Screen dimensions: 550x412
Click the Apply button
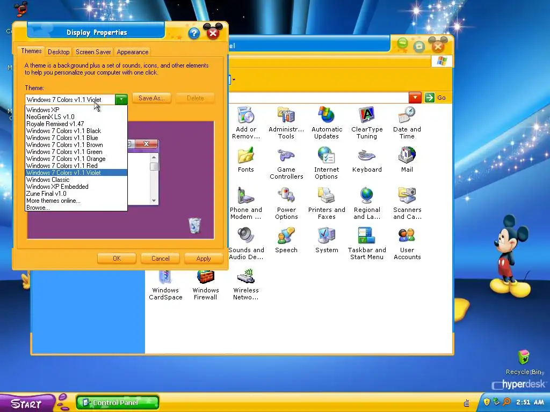tap(204, 259)
